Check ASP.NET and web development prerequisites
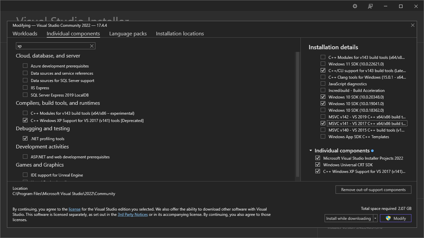Screen dimensions: 424x238 coord(25,157)
